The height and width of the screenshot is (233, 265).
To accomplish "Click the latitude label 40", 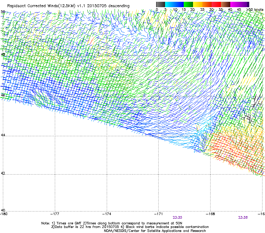I will (x=3, y=210).
